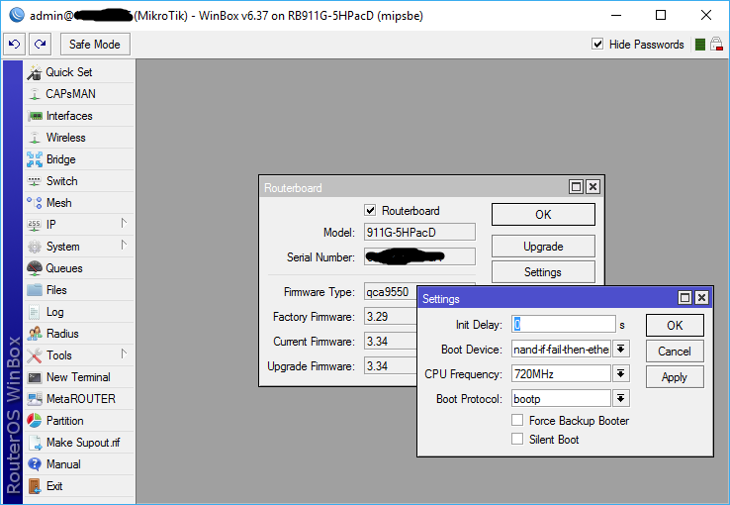Open the Queues menu item

pos(79,268)
